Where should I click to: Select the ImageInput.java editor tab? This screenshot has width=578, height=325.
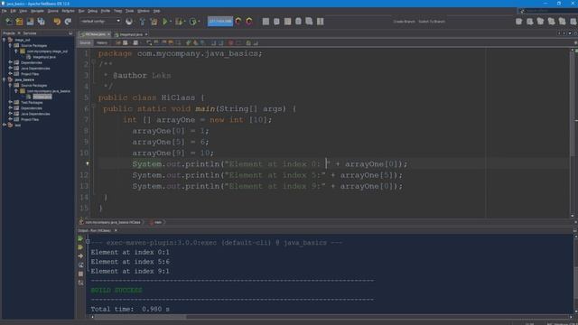[x=131, y=34]
